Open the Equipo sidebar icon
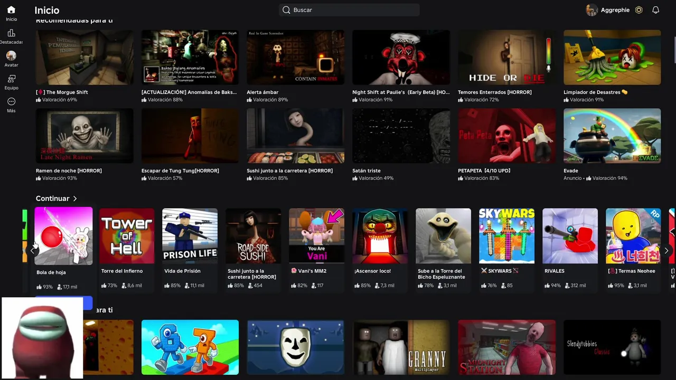Viewport: 676px width, 380px height. (x=11, y=79)
